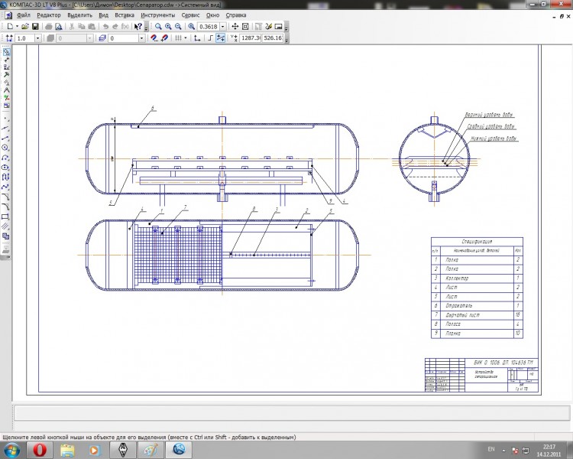Expand the grid options arrow

186,38
